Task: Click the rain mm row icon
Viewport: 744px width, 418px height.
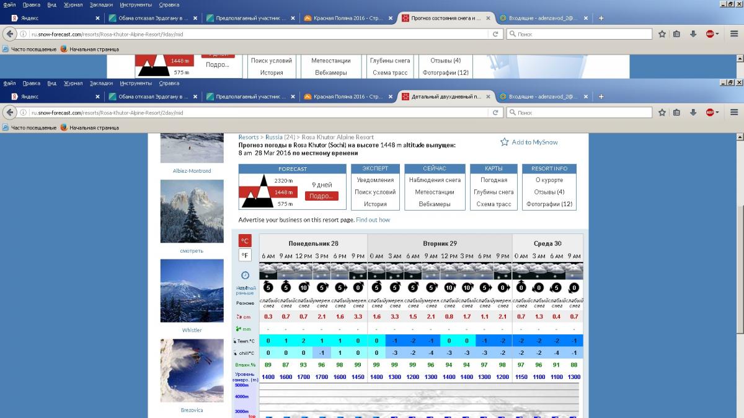Action: [x=239, y=329]
